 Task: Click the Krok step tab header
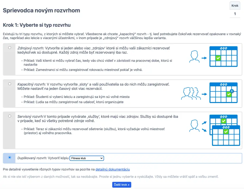pyautogui.click(x=235, y=6)
